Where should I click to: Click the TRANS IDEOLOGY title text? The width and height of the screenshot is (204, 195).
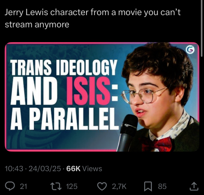point(64,67)
